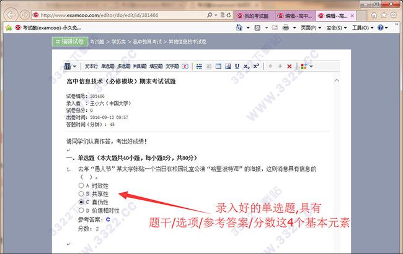The height and width of the screenshot is (254, 403).
Task: Click the green 编辑试卷 button
Action: [70, 41]
